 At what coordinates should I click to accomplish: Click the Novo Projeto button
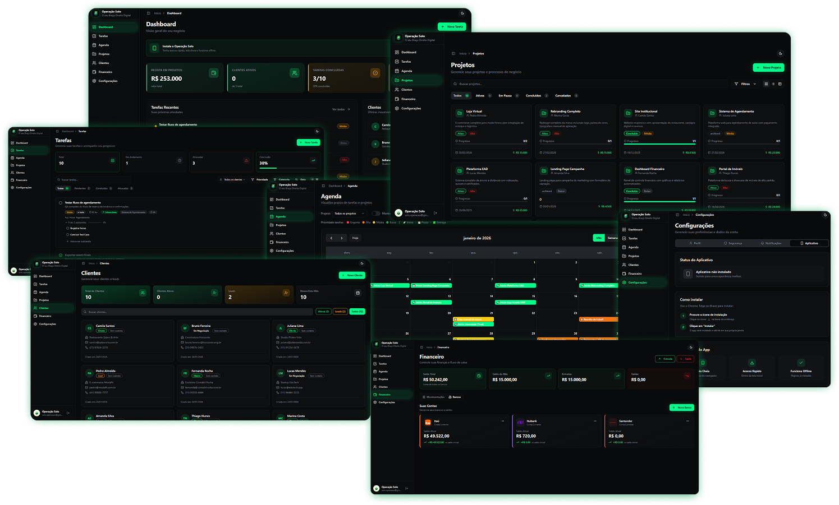pos(768,68)
